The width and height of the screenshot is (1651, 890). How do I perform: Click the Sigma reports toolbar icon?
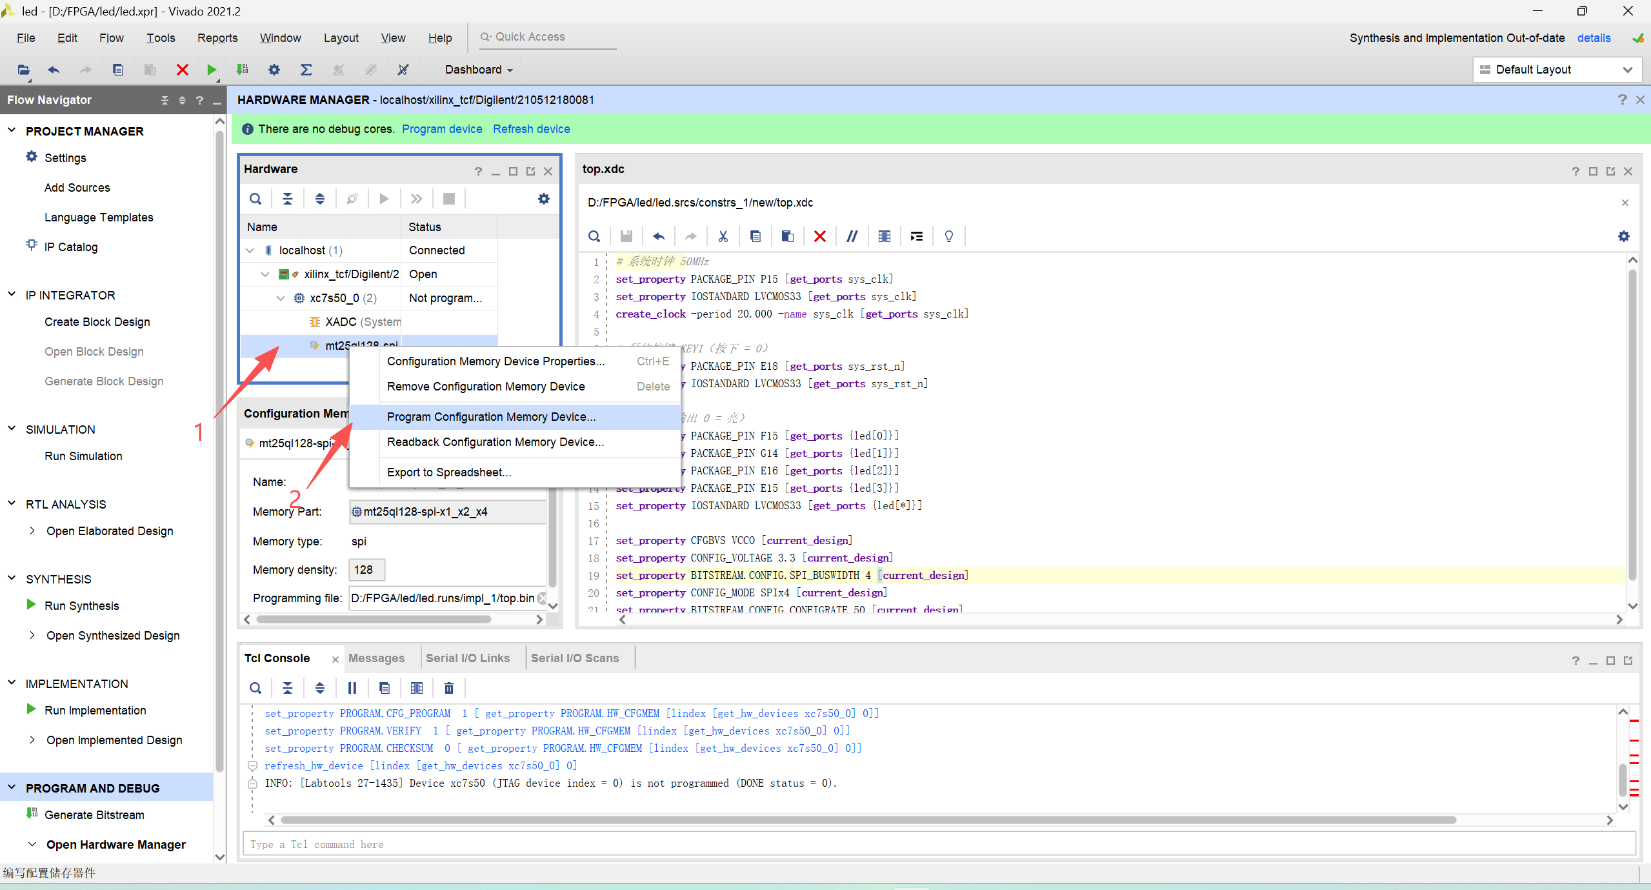(x=306, y=70)
